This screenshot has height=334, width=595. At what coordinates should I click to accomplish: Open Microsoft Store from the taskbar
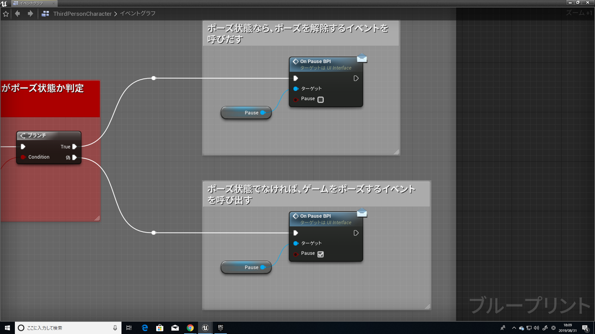point(160,328)
